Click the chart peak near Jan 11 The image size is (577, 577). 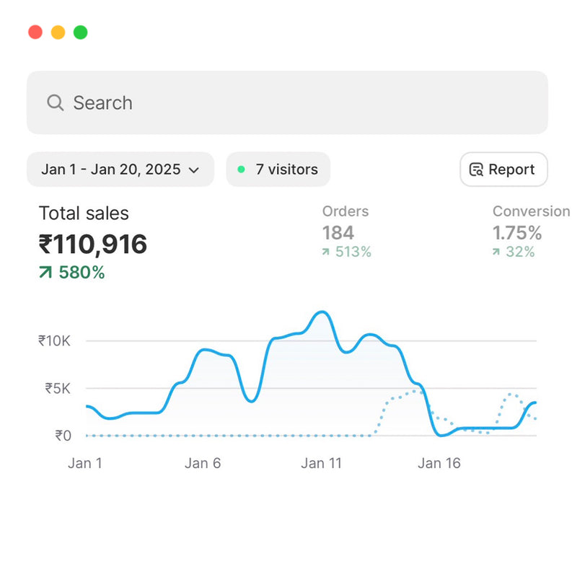click(322, 312)
